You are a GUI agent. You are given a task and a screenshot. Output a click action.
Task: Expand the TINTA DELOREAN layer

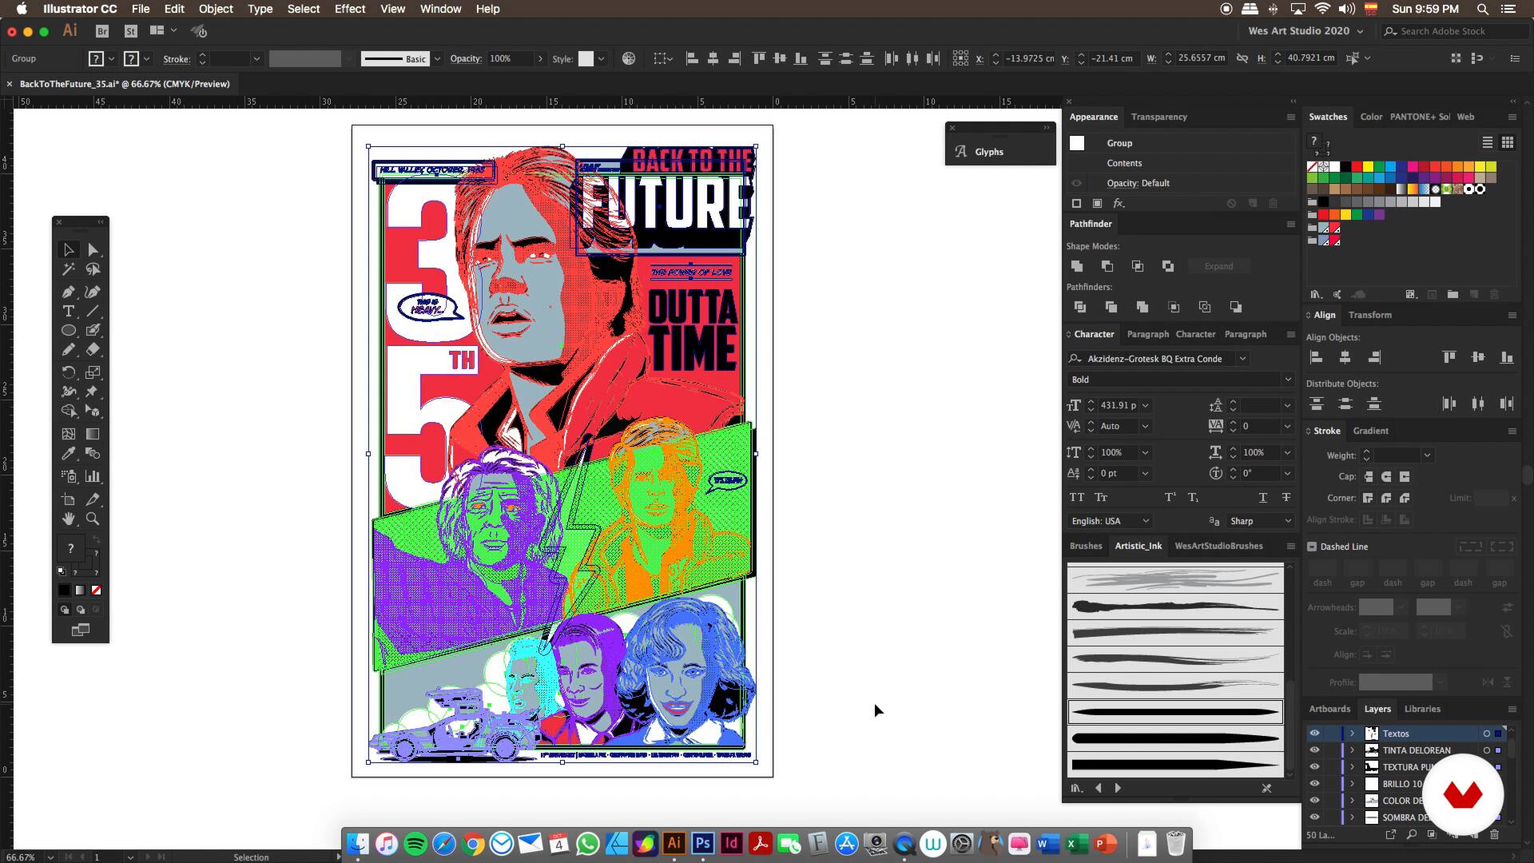(1352, 750)
